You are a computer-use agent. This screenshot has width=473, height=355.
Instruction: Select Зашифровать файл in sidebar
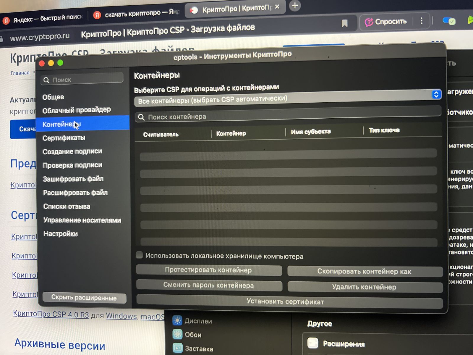(x=73, y=179)
